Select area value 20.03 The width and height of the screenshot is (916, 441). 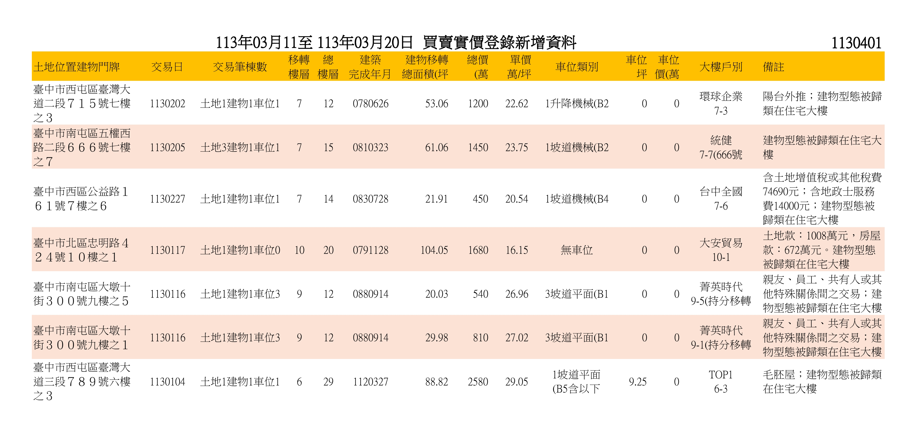(437, 294)
